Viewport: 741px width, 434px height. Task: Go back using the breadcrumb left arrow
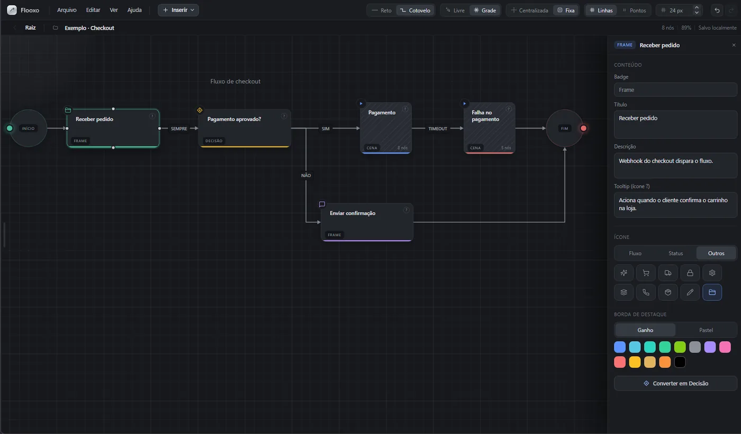pos(14,27)
